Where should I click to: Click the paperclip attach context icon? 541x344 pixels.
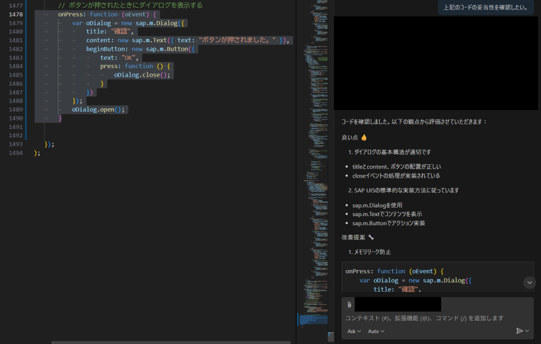point(349,305)
